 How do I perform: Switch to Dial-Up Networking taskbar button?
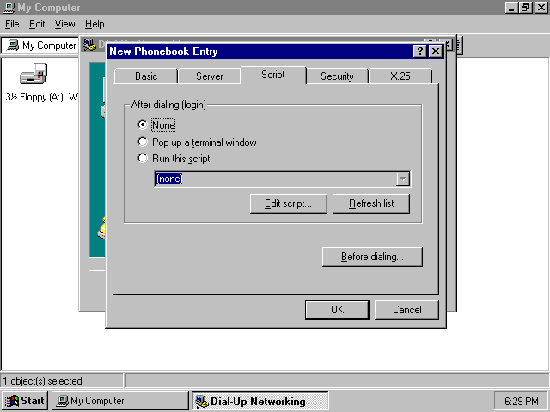(x=260, y=401)
